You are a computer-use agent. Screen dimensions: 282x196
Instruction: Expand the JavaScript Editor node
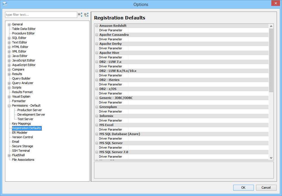pos(9,60)
